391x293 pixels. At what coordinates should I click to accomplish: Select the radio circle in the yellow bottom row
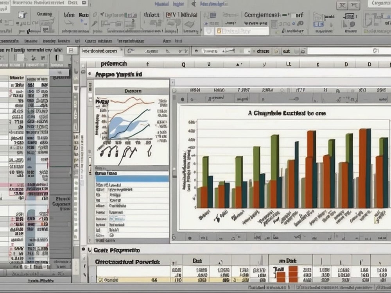100,280
